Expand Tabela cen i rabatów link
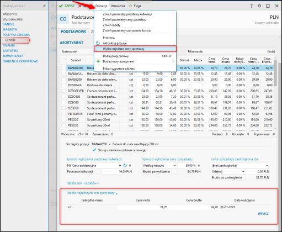 pyautogui.click(x=82, y=183)
